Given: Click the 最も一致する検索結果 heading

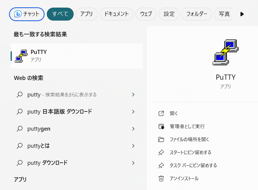Looking at the screenshot, I should tap(40, 34).
